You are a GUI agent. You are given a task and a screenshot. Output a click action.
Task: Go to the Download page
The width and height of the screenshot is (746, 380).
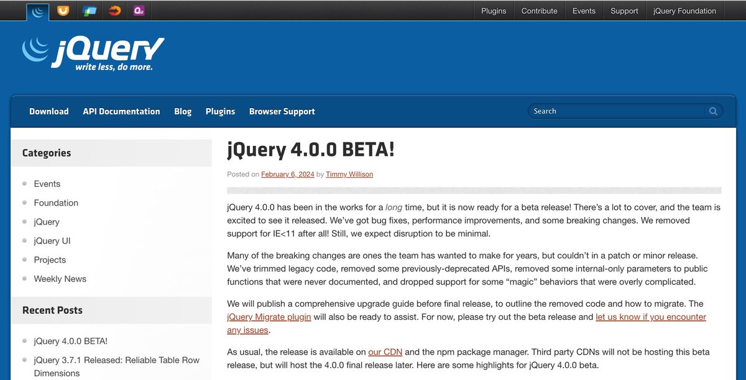tap(49, 111)
